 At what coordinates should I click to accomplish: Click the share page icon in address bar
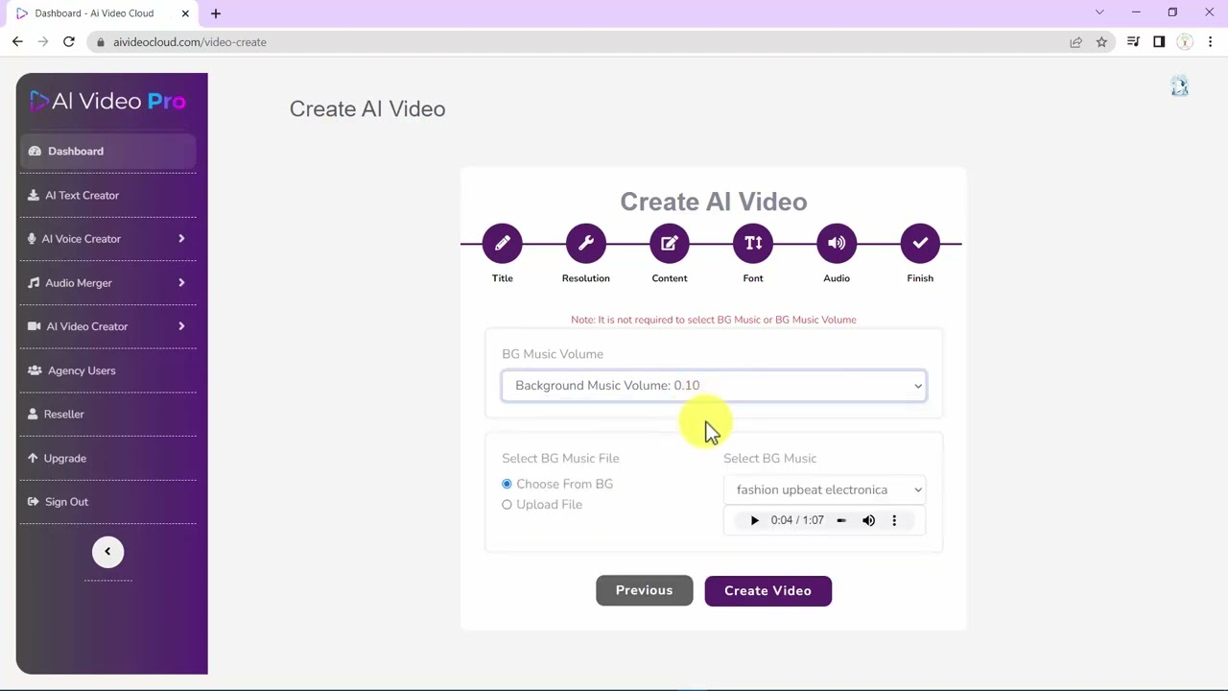pos(1075,42)
